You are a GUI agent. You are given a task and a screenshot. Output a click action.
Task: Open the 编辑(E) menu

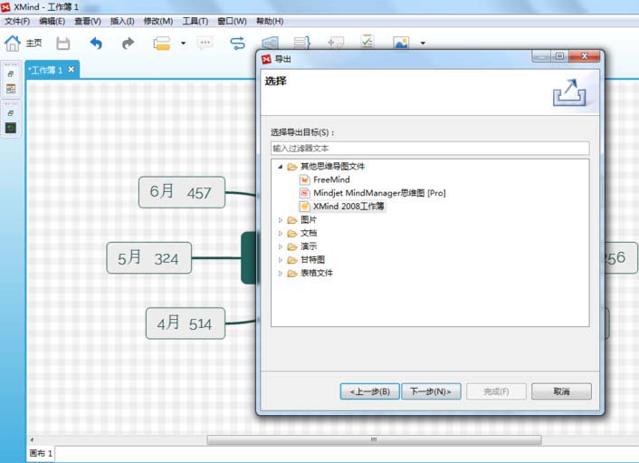52,21
